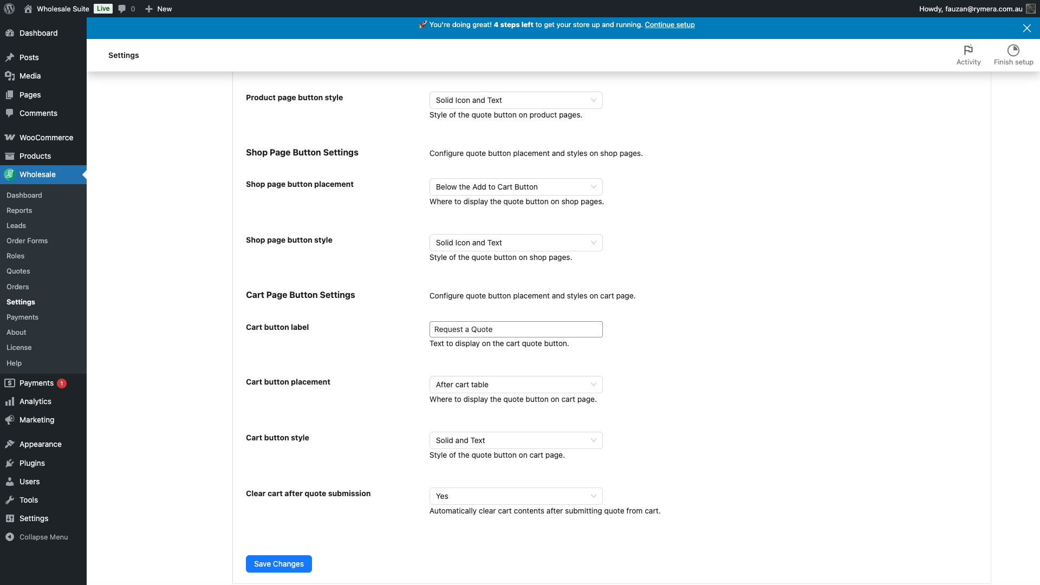Click the WordPress logo icon
1040x585 pixels.
pyautogui.click(x=9, y=9)
